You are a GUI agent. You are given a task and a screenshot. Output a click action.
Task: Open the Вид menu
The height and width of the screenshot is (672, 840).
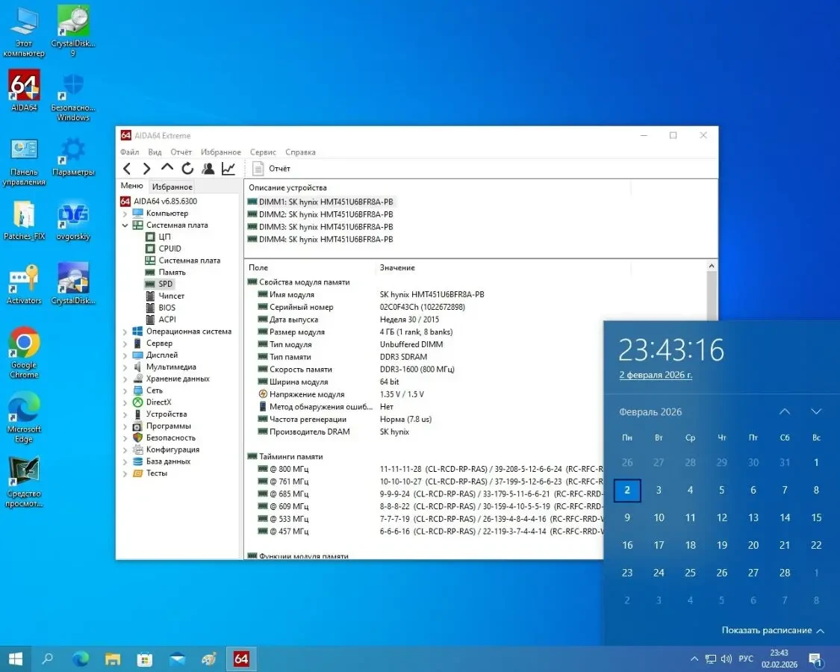(x=155, y=152)
